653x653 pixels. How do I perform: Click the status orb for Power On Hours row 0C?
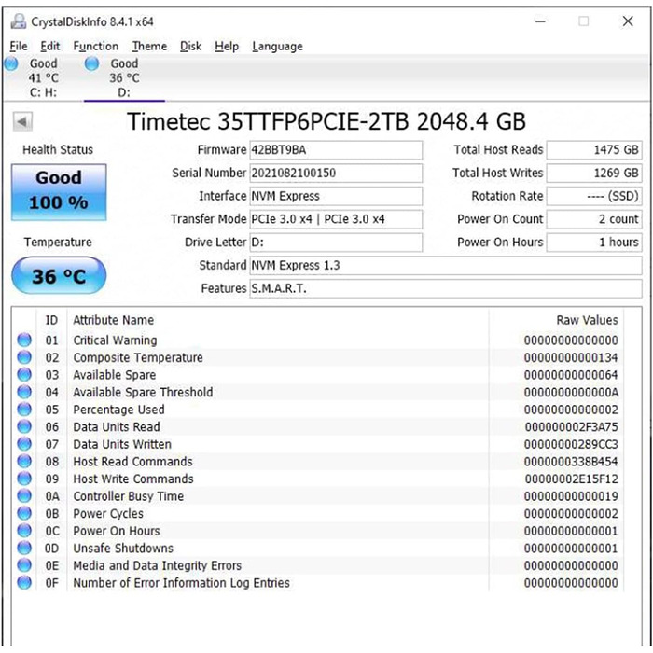(x=24, y=531)
